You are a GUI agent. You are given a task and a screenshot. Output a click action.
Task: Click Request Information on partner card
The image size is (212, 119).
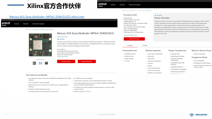(134, 39)
